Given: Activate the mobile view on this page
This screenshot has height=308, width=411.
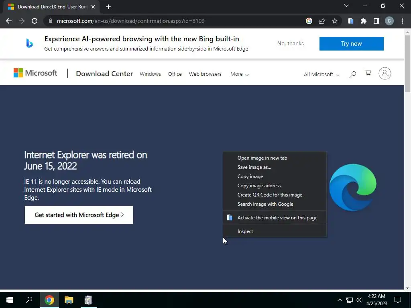Looking at the screenshot, I should pos(275,218).
